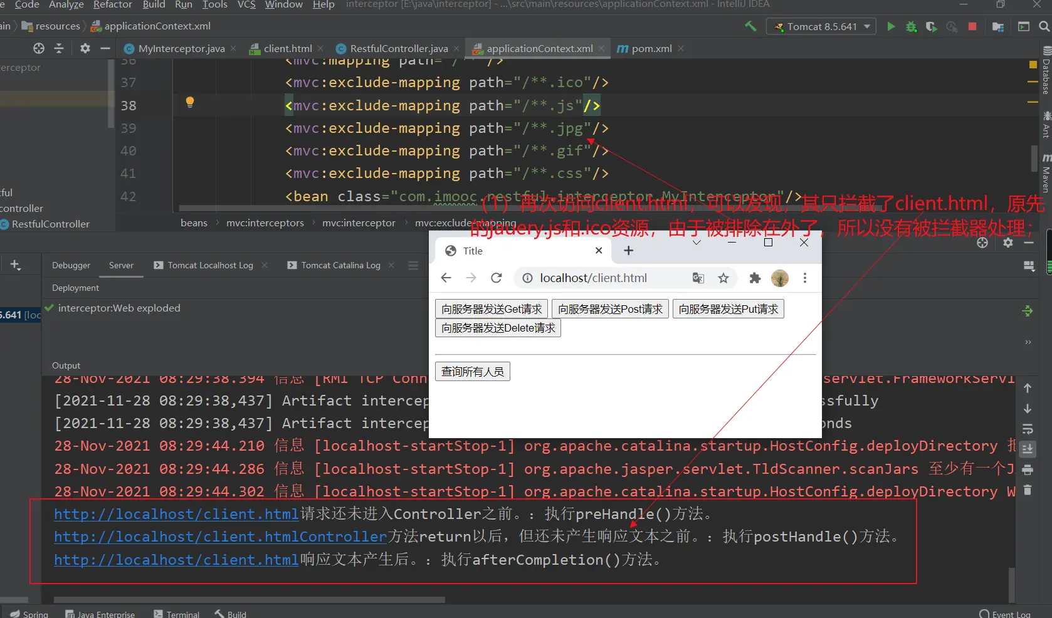Image resolution: width=1052 pixels, height=618 pixels.
Task: Clear console output with the trash icon
Action: [x=1028, y=490]
